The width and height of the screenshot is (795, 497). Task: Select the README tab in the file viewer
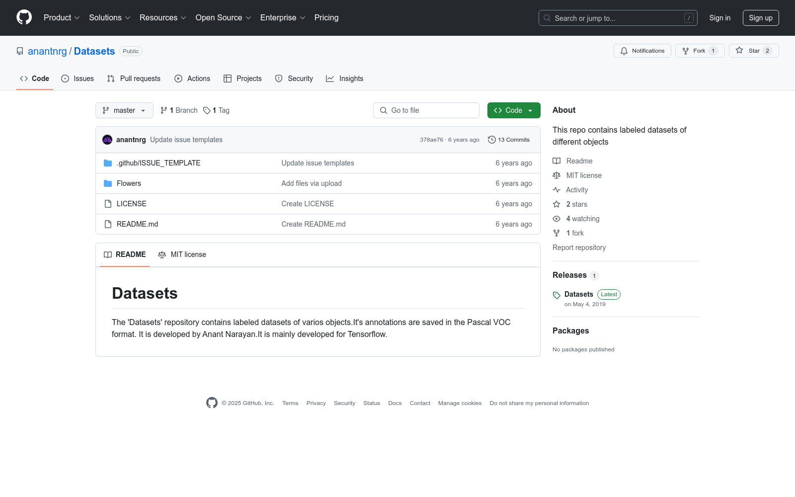tap(125, 254)
